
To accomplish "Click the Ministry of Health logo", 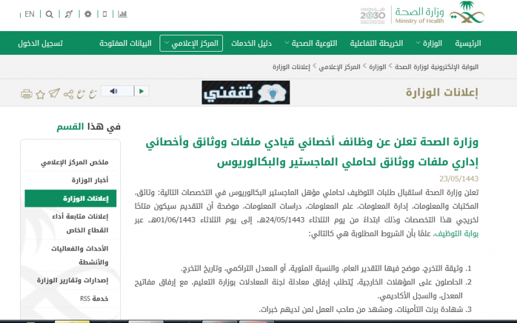I will 439,14.
